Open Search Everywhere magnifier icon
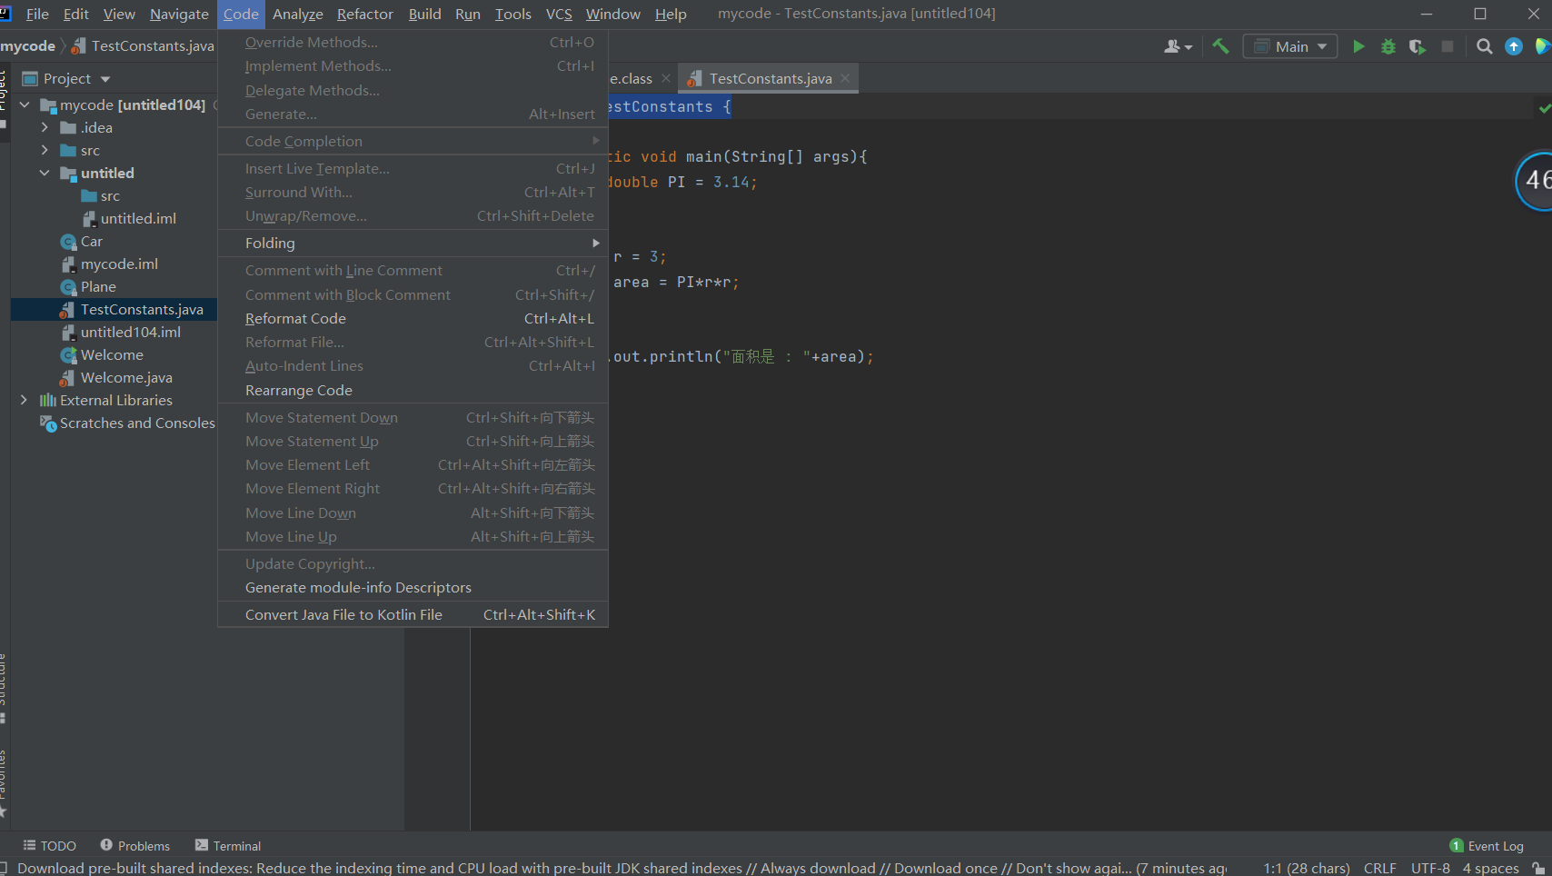 click(1484, 46)
